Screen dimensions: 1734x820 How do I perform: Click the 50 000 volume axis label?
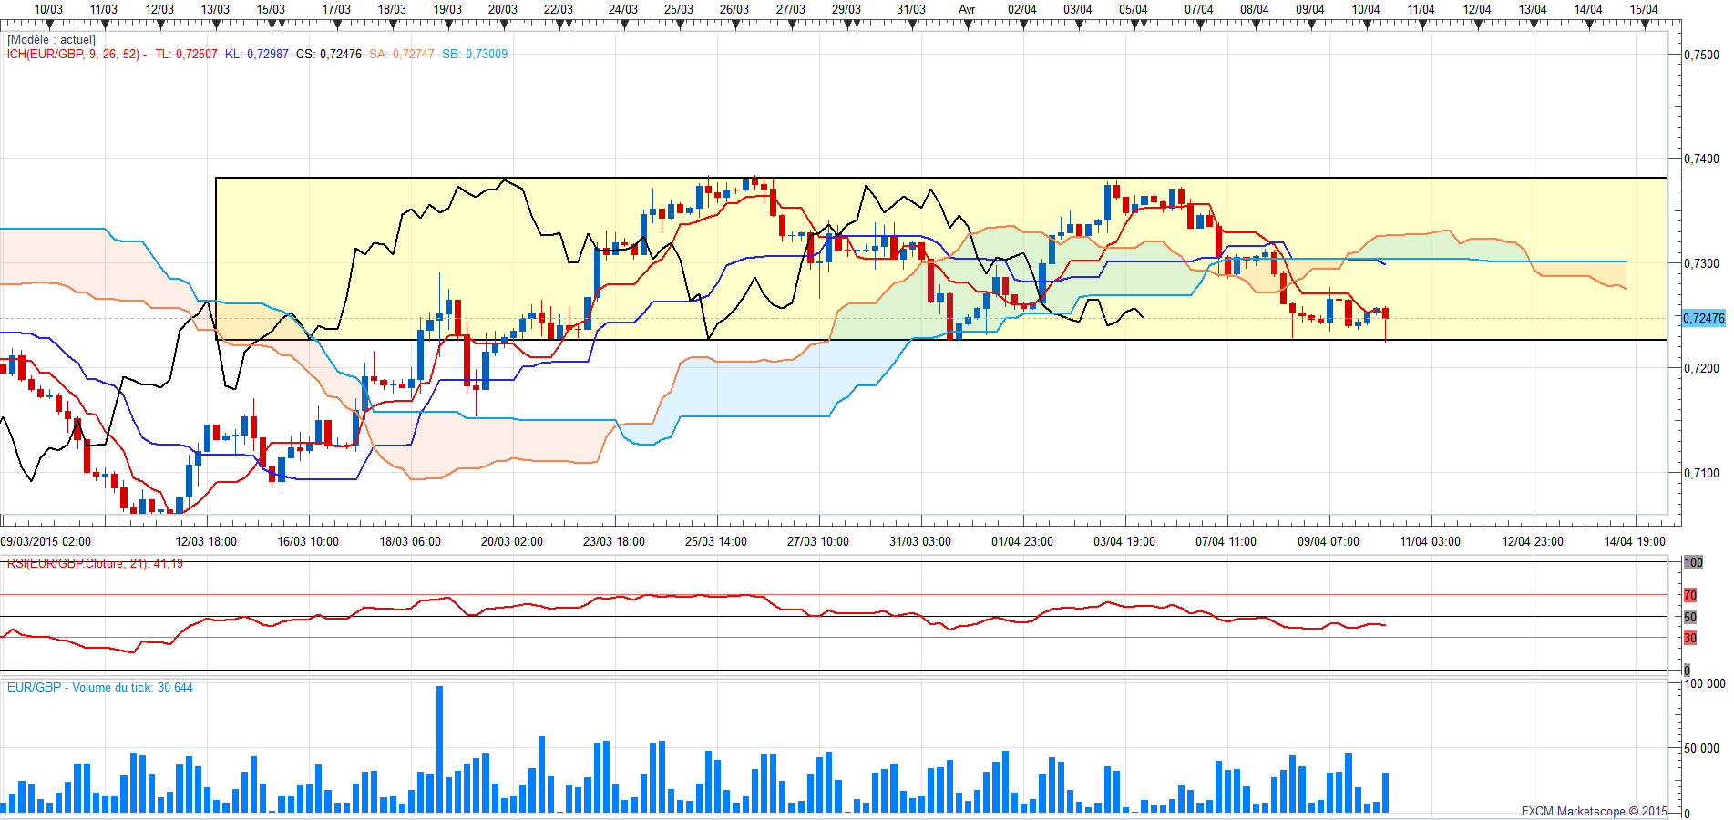[1704, 748]
